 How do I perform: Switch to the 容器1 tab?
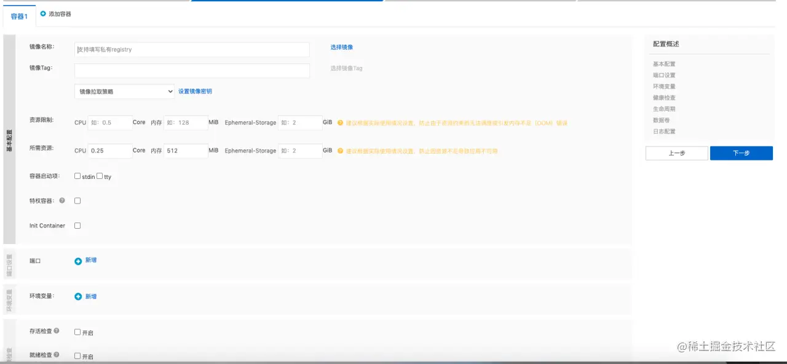coord(19,17)
